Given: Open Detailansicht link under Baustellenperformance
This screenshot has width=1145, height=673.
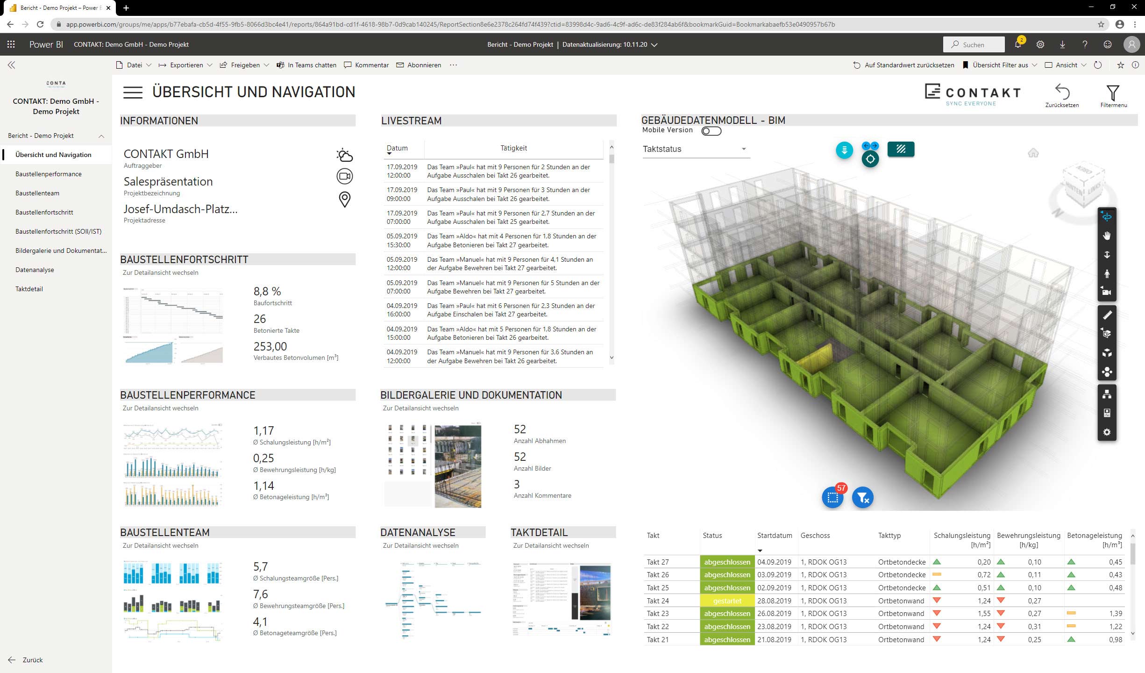Looking at the screenshot, I should 160,408.
